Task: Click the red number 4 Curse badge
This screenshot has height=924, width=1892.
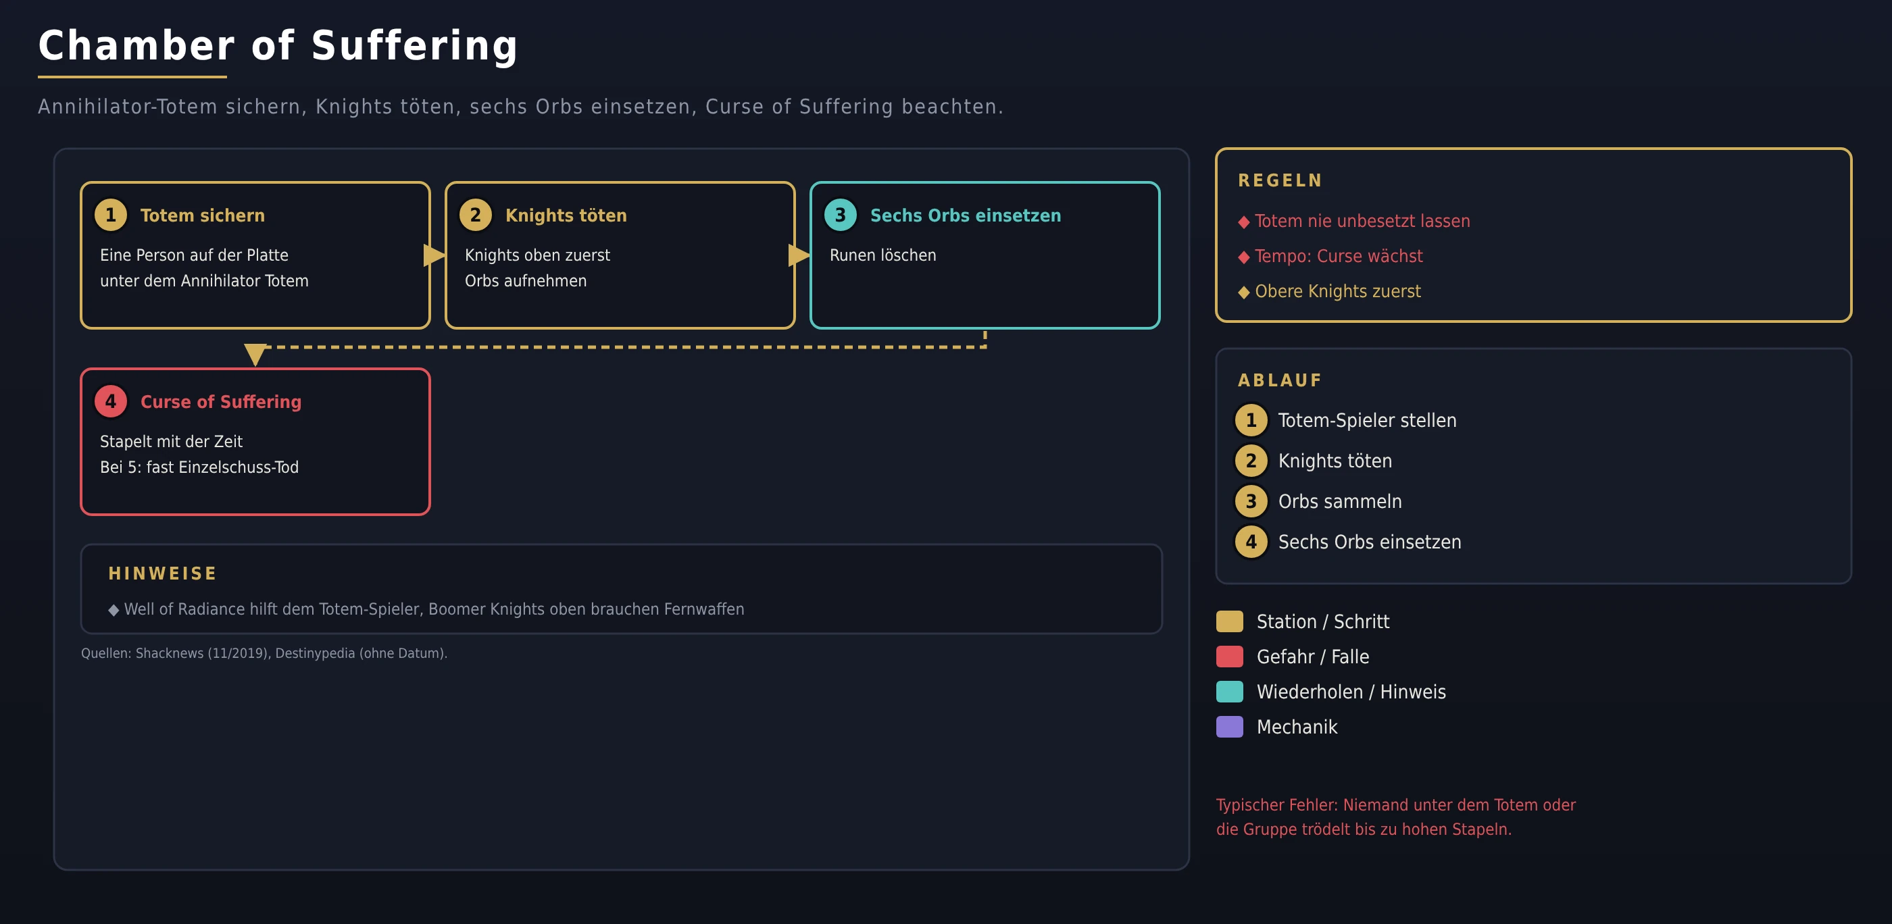Action: (111, 401)
